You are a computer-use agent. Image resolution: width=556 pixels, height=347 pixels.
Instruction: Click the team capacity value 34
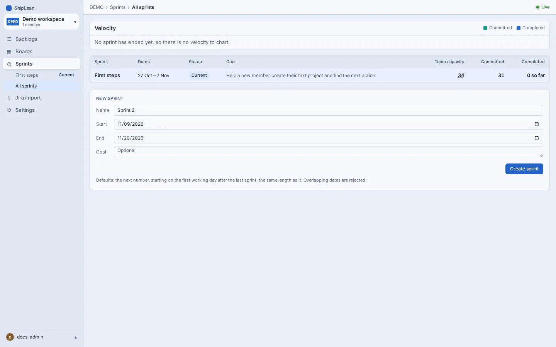[x=461, y=76]
